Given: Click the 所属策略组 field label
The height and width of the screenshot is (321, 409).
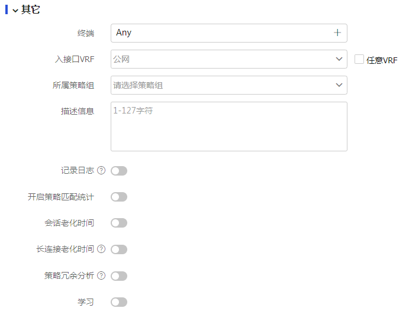Looking at the screenshot, I should click(x=73, y=85).
